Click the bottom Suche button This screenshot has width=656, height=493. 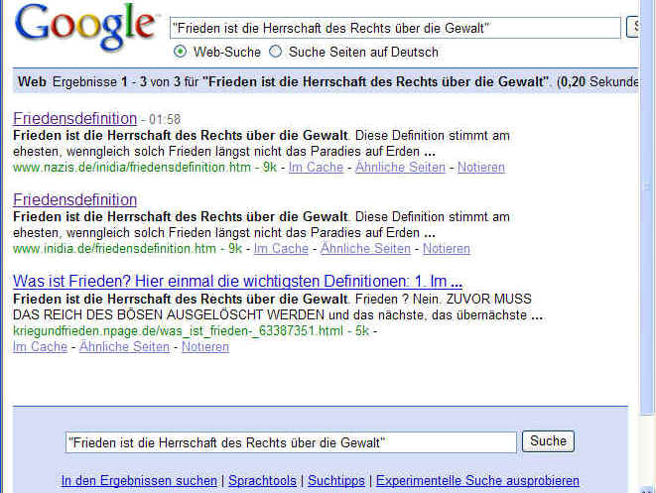(548, 441)
